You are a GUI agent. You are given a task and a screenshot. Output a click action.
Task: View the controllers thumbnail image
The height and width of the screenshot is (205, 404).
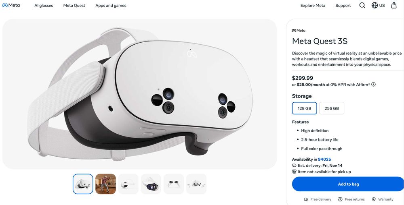[x=174, y=184]
